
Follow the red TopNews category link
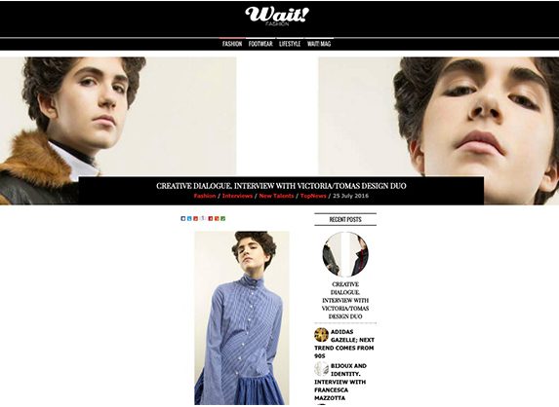(313, 196)
